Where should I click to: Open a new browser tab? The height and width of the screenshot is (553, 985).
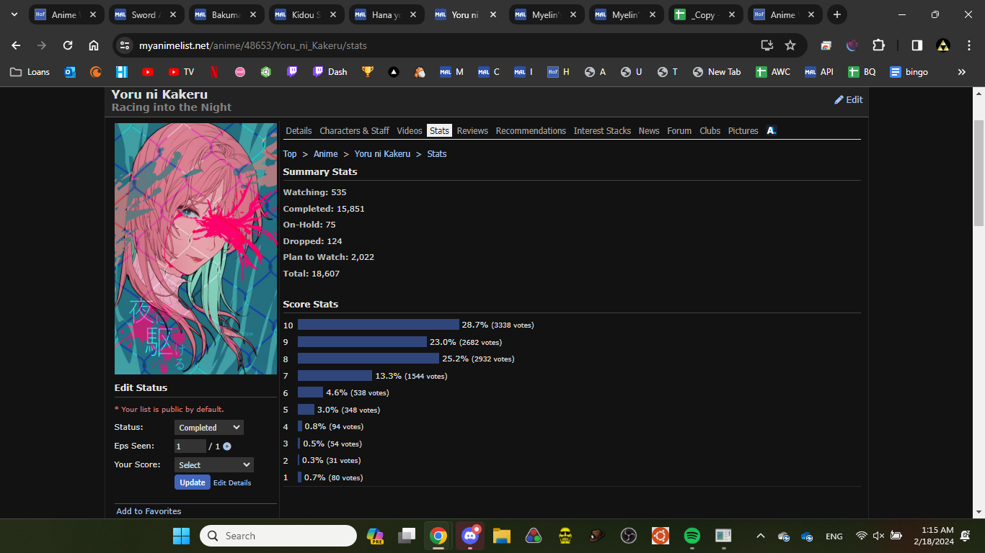(x=836, y=14)
